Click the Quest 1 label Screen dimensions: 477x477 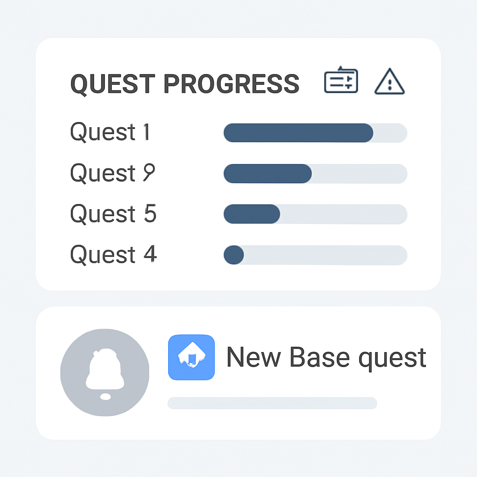(x=110, y=133)
